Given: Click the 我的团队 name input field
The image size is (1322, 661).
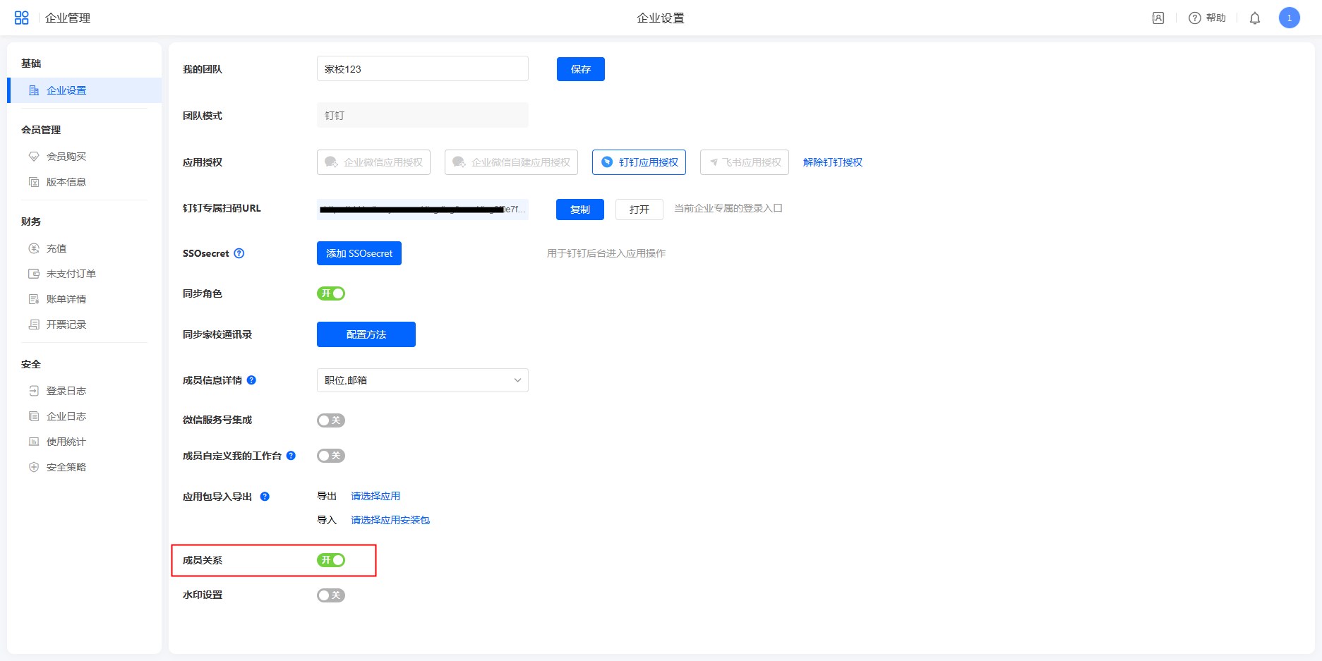Looking at the screenshot, I should [x=422, y=69].
